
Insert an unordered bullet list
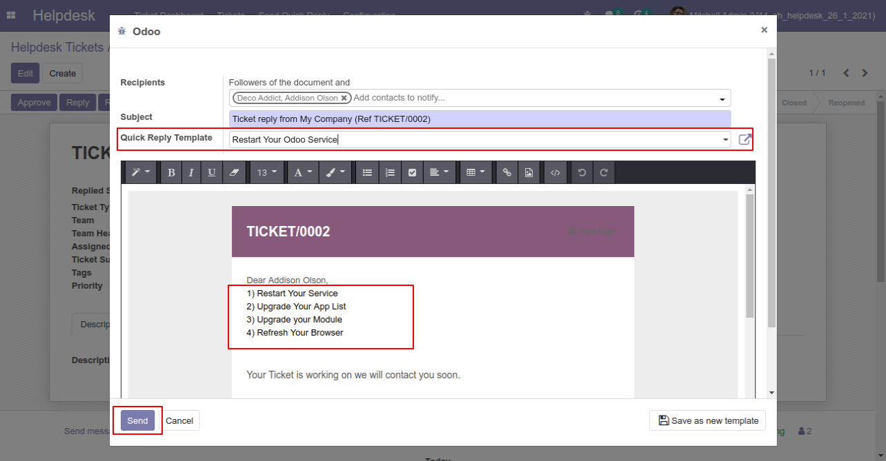coord(368,173)
